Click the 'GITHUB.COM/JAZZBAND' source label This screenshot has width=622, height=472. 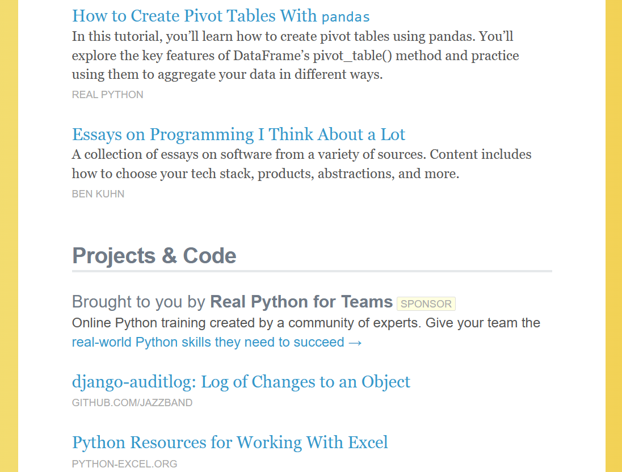132,403
